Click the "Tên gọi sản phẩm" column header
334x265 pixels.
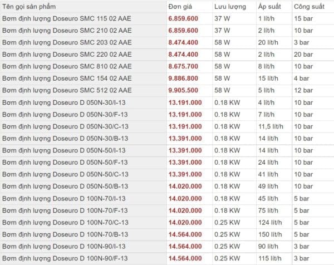[x=31, y=6]
